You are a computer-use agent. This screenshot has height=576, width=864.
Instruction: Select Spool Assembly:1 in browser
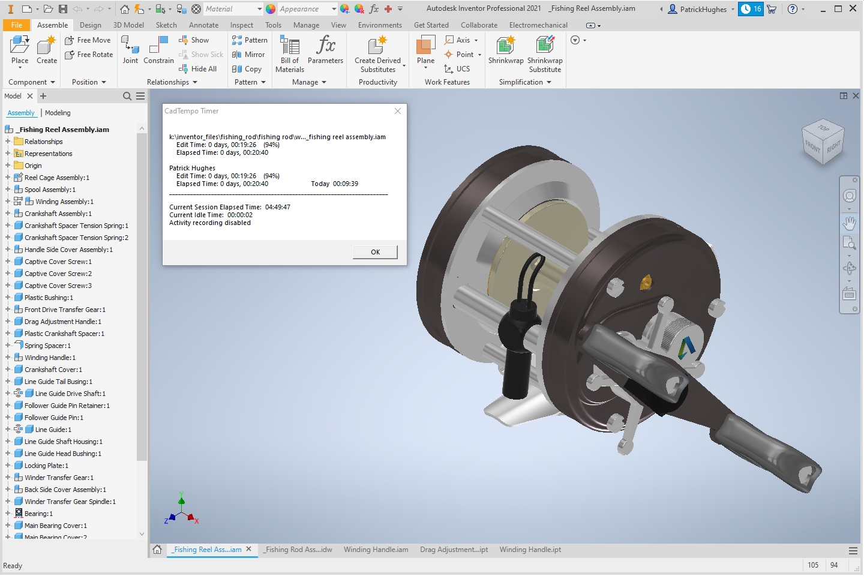pos(50,190)
